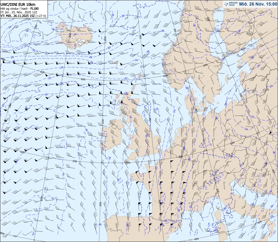Click the white Vatnajökull glacier on Iceland
Screen dimensions: 278x242
(x=81, y=42)
